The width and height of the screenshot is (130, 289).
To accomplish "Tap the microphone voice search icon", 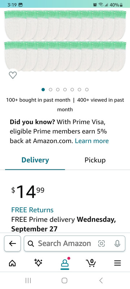I will coord(117,243).
